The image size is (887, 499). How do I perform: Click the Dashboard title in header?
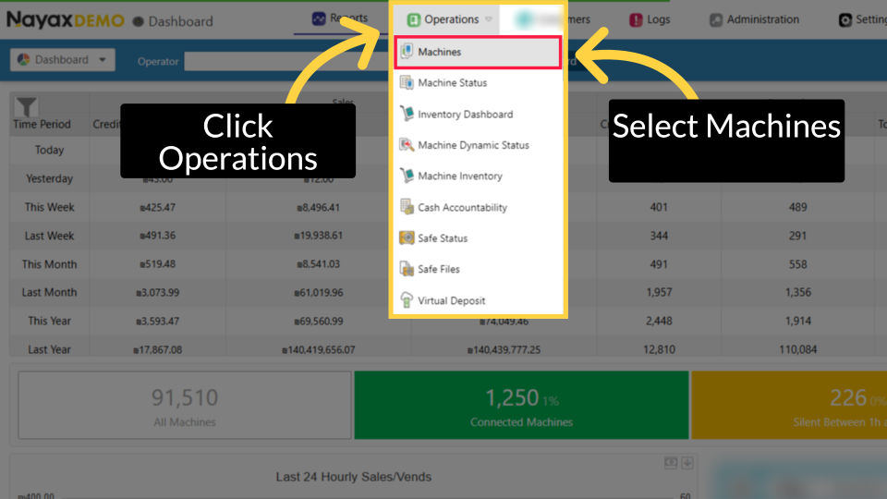pos(180,21)
